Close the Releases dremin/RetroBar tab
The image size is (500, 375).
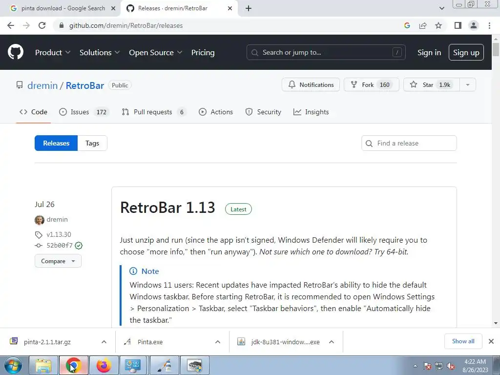pyautogui.click(x=230, y=8)
